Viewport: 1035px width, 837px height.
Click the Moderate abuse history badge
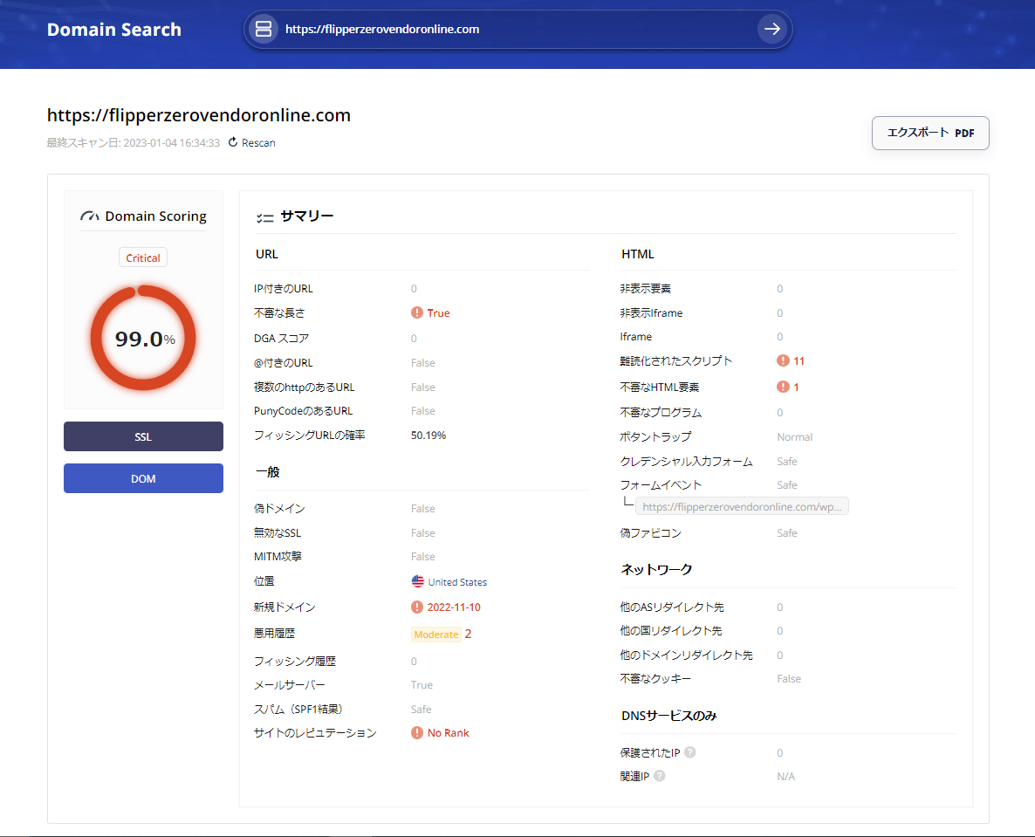click(x=435, y=635)
